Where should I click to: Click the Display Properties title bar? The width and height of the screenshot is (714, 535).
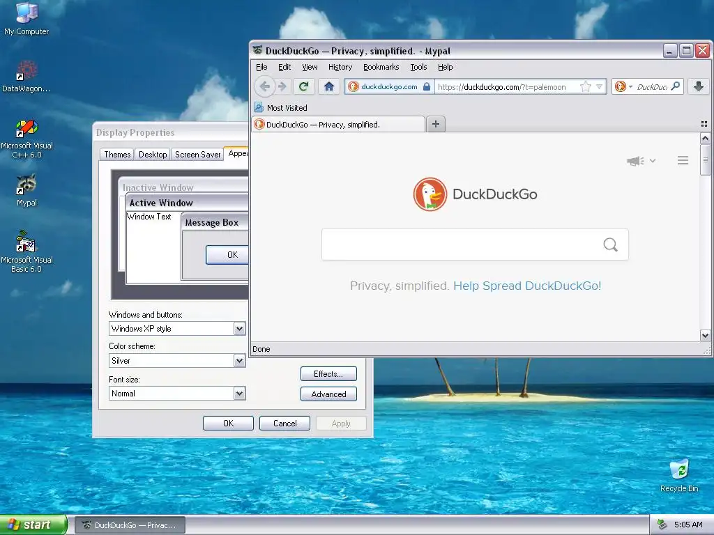[171, 132]
